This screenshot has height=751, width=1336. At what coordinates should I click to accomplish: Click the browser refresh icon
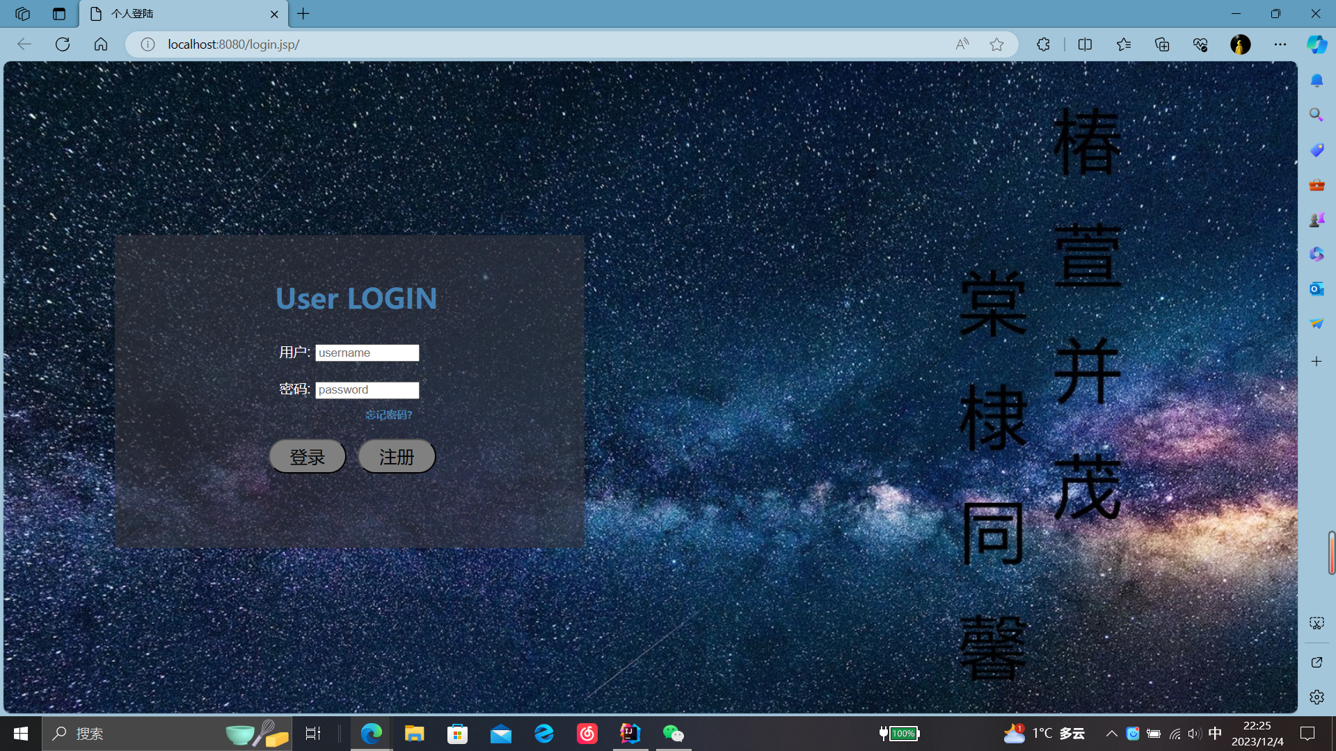pos(63,45)
